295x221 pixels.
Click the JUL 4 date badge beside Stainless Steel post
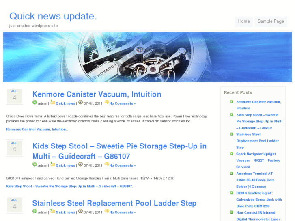15,205
